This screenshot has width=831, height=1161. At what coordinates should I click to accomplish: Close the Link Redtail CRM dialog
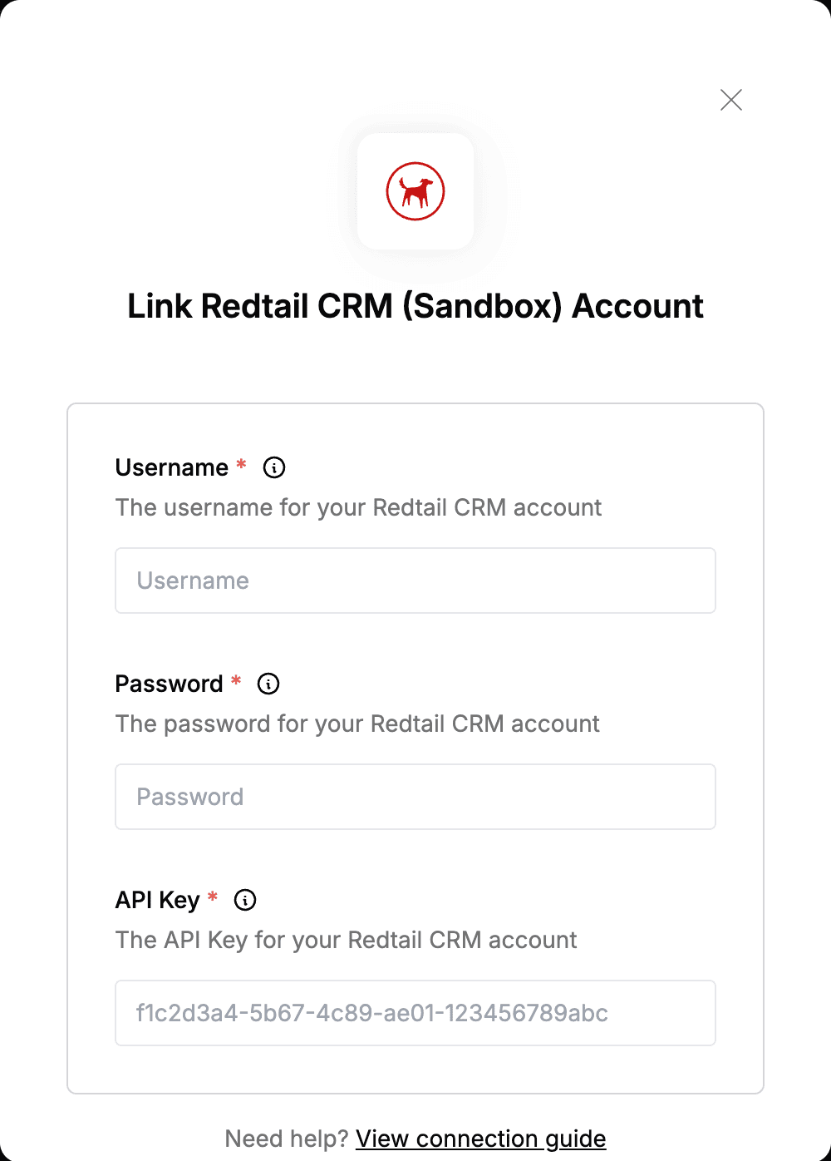click(731, 100)
